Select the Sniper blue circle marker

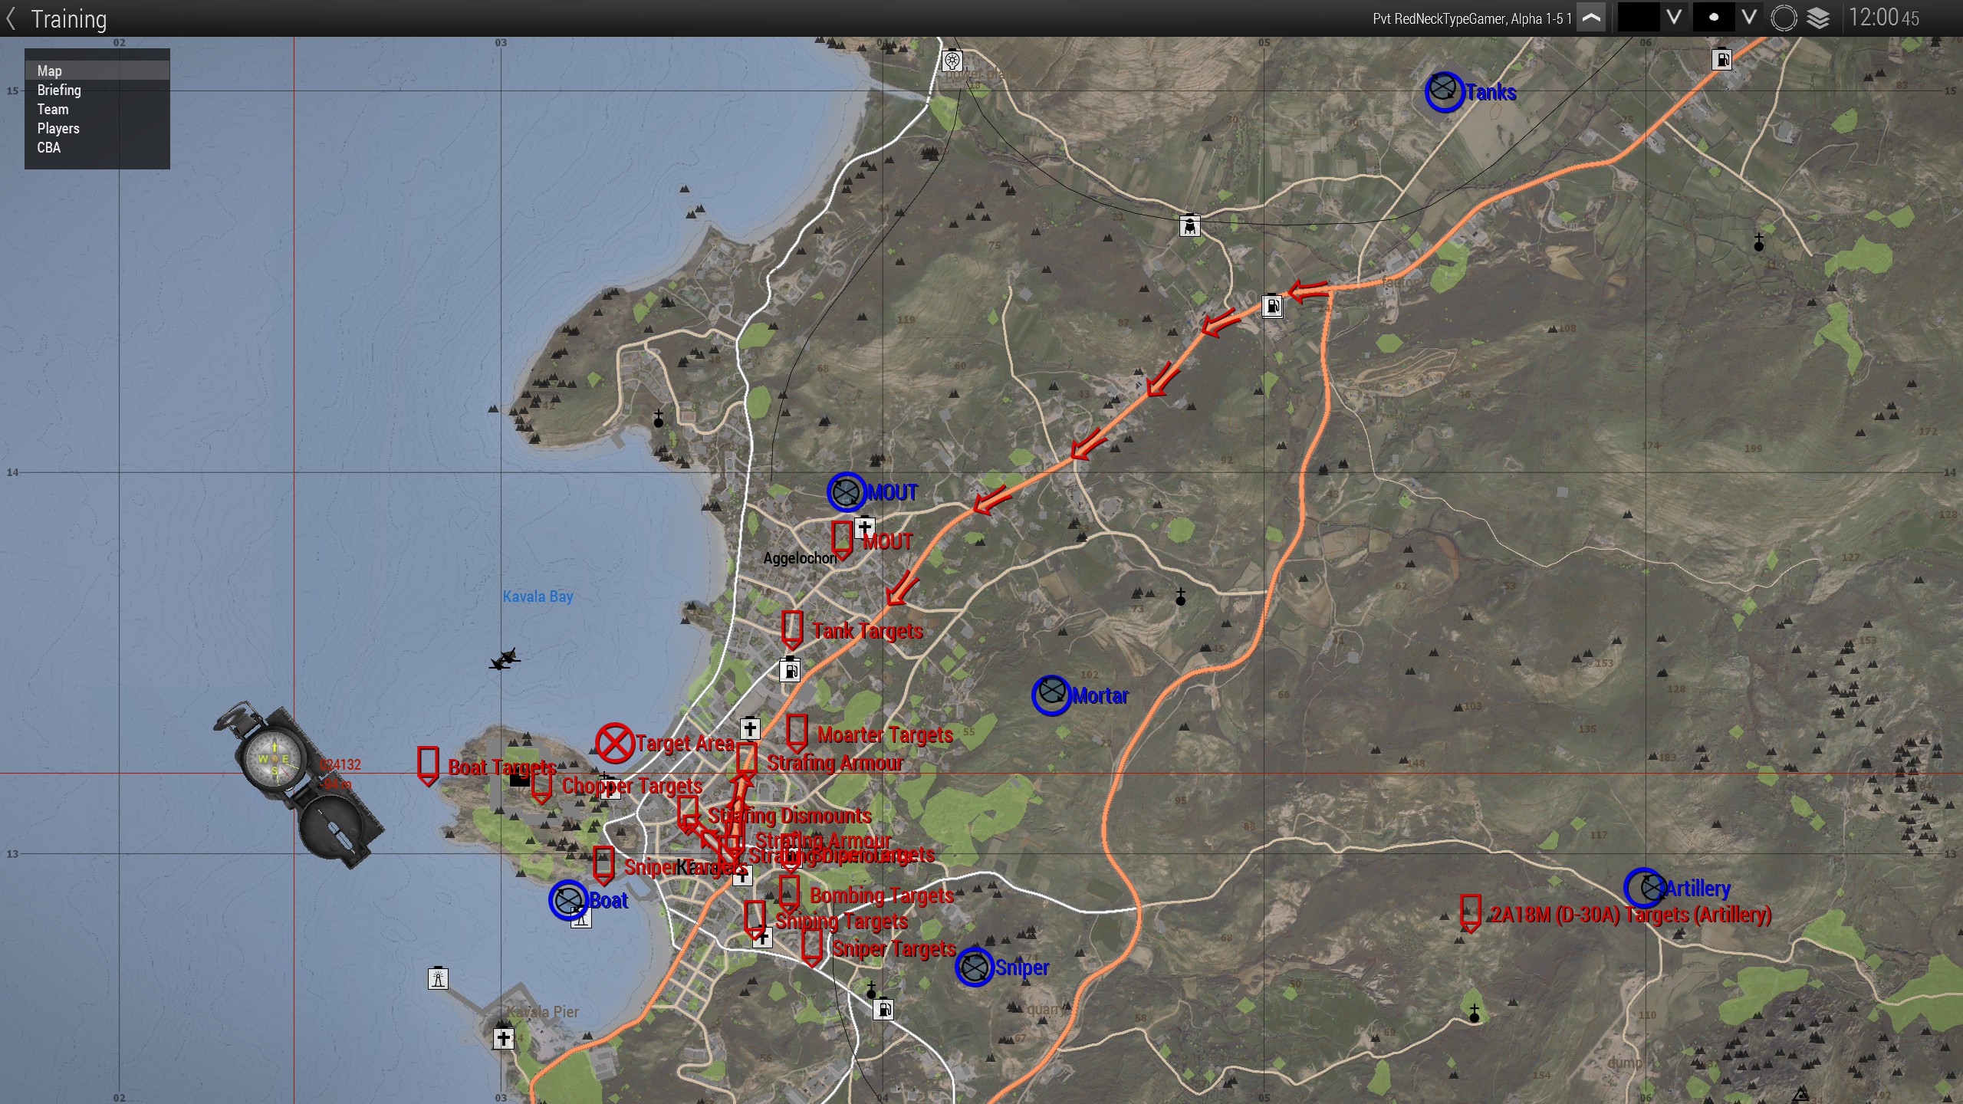[x=974, y=968]
